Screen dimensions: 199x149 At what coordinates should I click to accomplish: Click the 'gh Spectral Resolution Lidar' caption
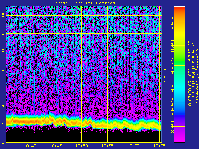[193, 77]
